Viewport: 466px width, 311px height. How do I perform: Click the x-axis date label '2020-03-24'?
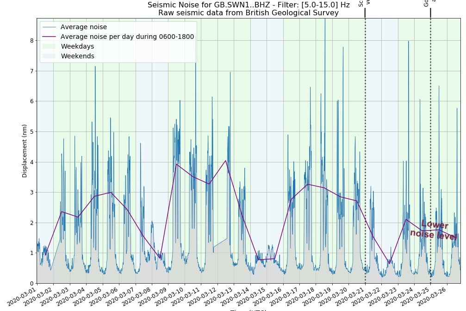pos(400,297)
